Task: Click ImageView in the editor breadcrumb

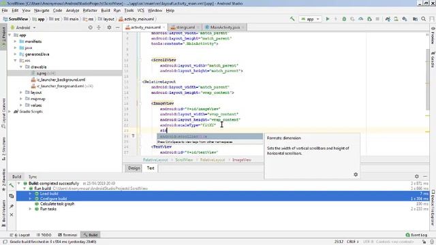Action: point(242,160)
